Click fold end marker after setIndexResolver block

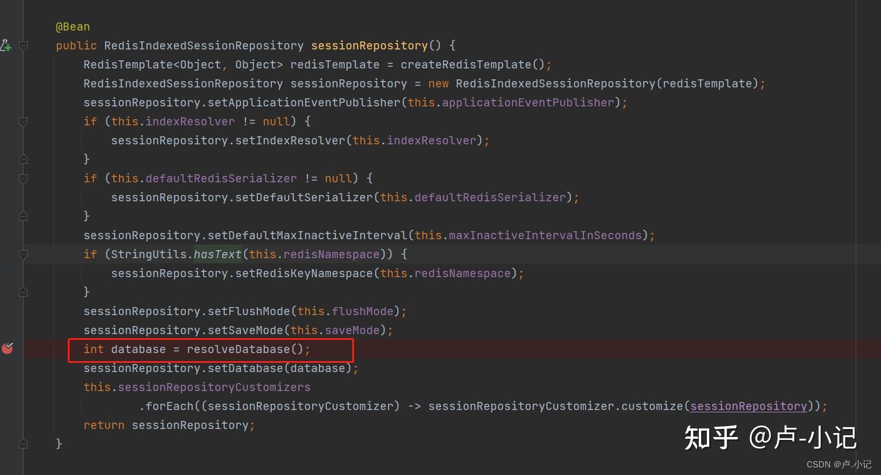(24, 159)
